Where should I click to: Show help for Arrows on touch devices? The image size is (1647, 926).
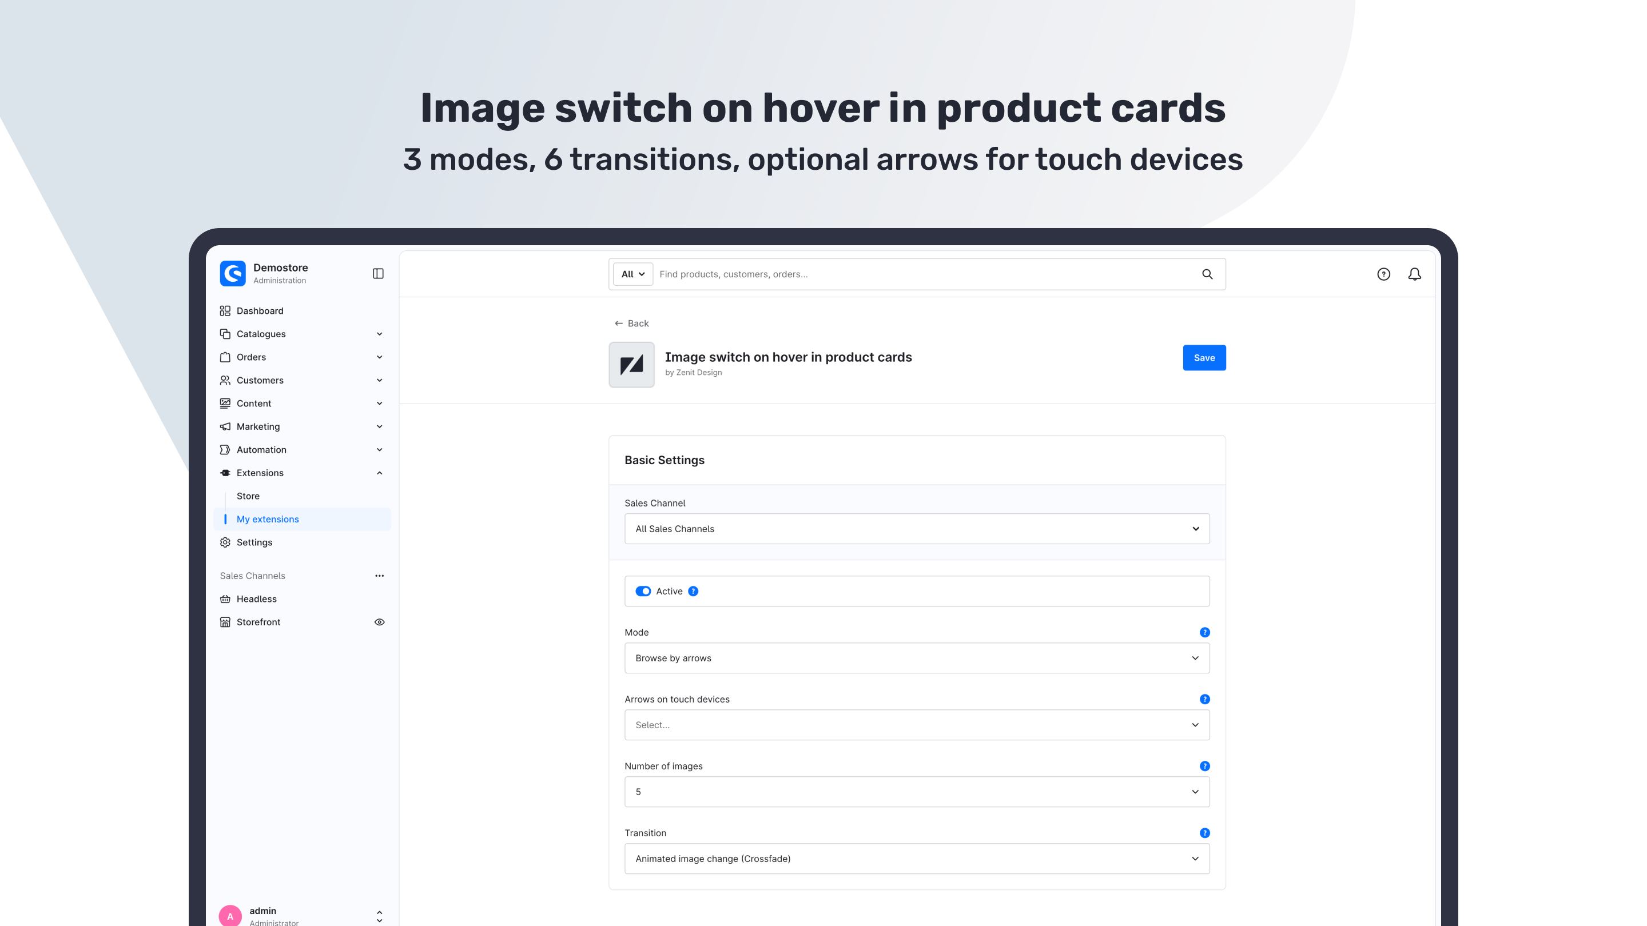pos(1204,699)
